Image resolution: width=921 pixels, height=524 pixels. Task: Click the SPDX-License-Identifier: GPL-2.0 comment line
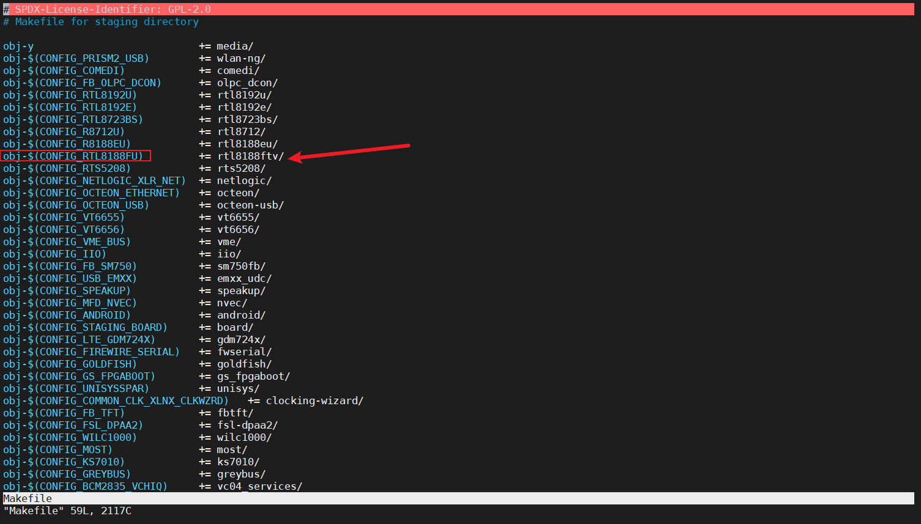459,9
